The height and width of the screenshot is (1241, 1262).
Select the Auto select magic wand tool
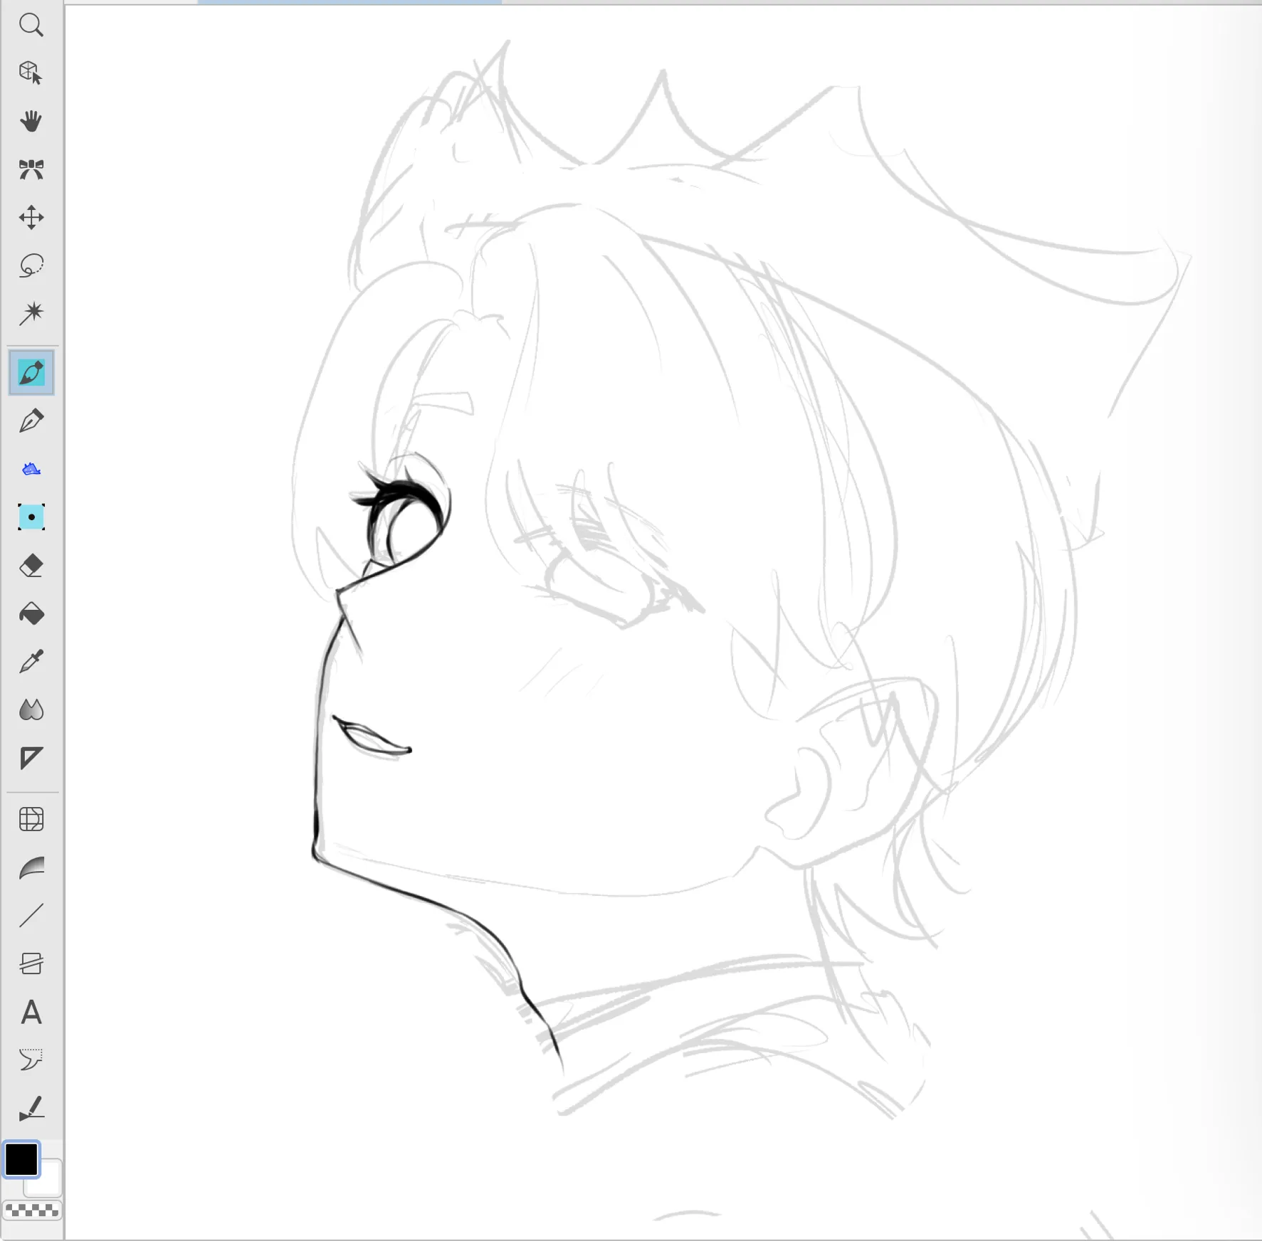click(x=31, y=313)
